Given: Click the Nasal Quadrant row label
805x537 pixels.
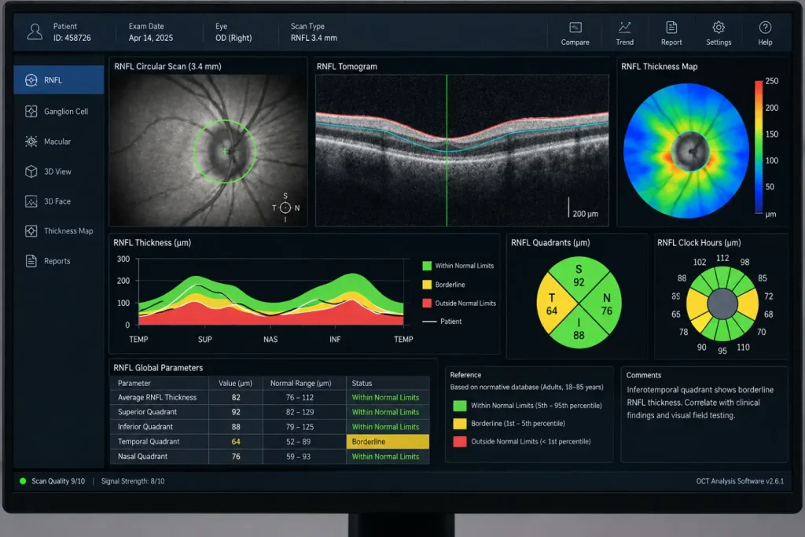Looking at the screenshot, I should pyautogui.click(x=143, y=456).
